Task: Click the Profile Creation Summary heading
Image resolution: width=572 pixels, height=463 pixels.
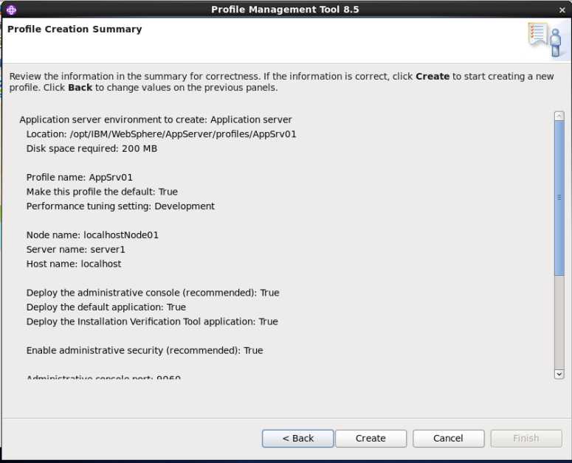Action: click(x=75, y=29)
